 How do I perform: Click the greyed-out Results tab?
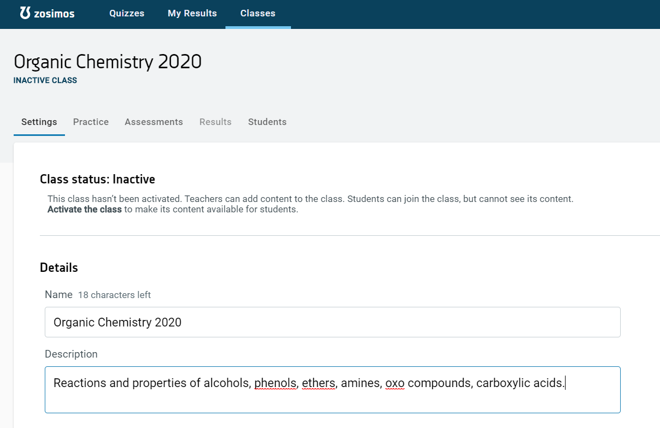pyautogui.click(x=215, y=122)
